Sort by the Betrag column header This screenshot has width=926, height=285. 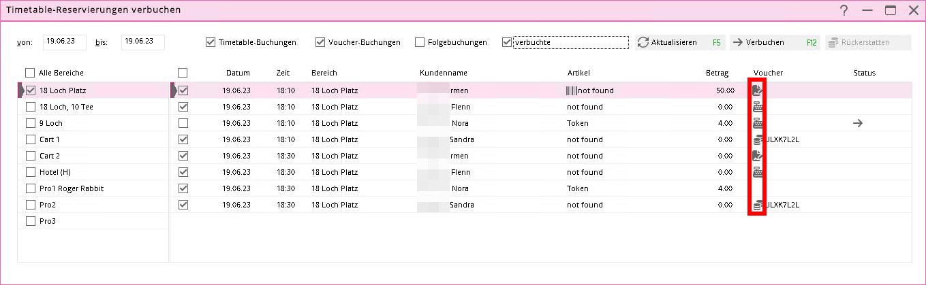(x=717, y=73)
